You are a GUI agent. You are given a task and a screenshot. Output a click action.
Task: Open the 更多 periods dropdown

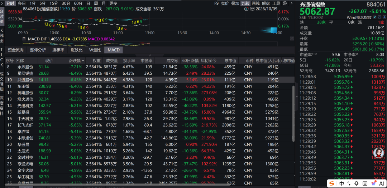pyautogui.click(x=113, y=3)
